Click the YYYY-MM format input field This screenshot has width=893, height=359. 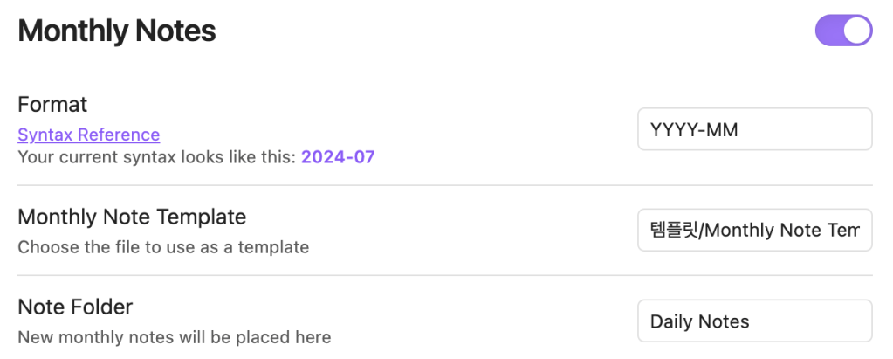point(754,129)
